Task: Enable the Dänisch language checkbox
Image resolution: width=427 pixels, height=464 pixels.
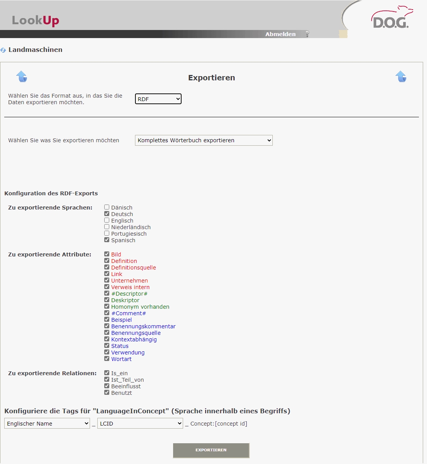Action: 107,207
